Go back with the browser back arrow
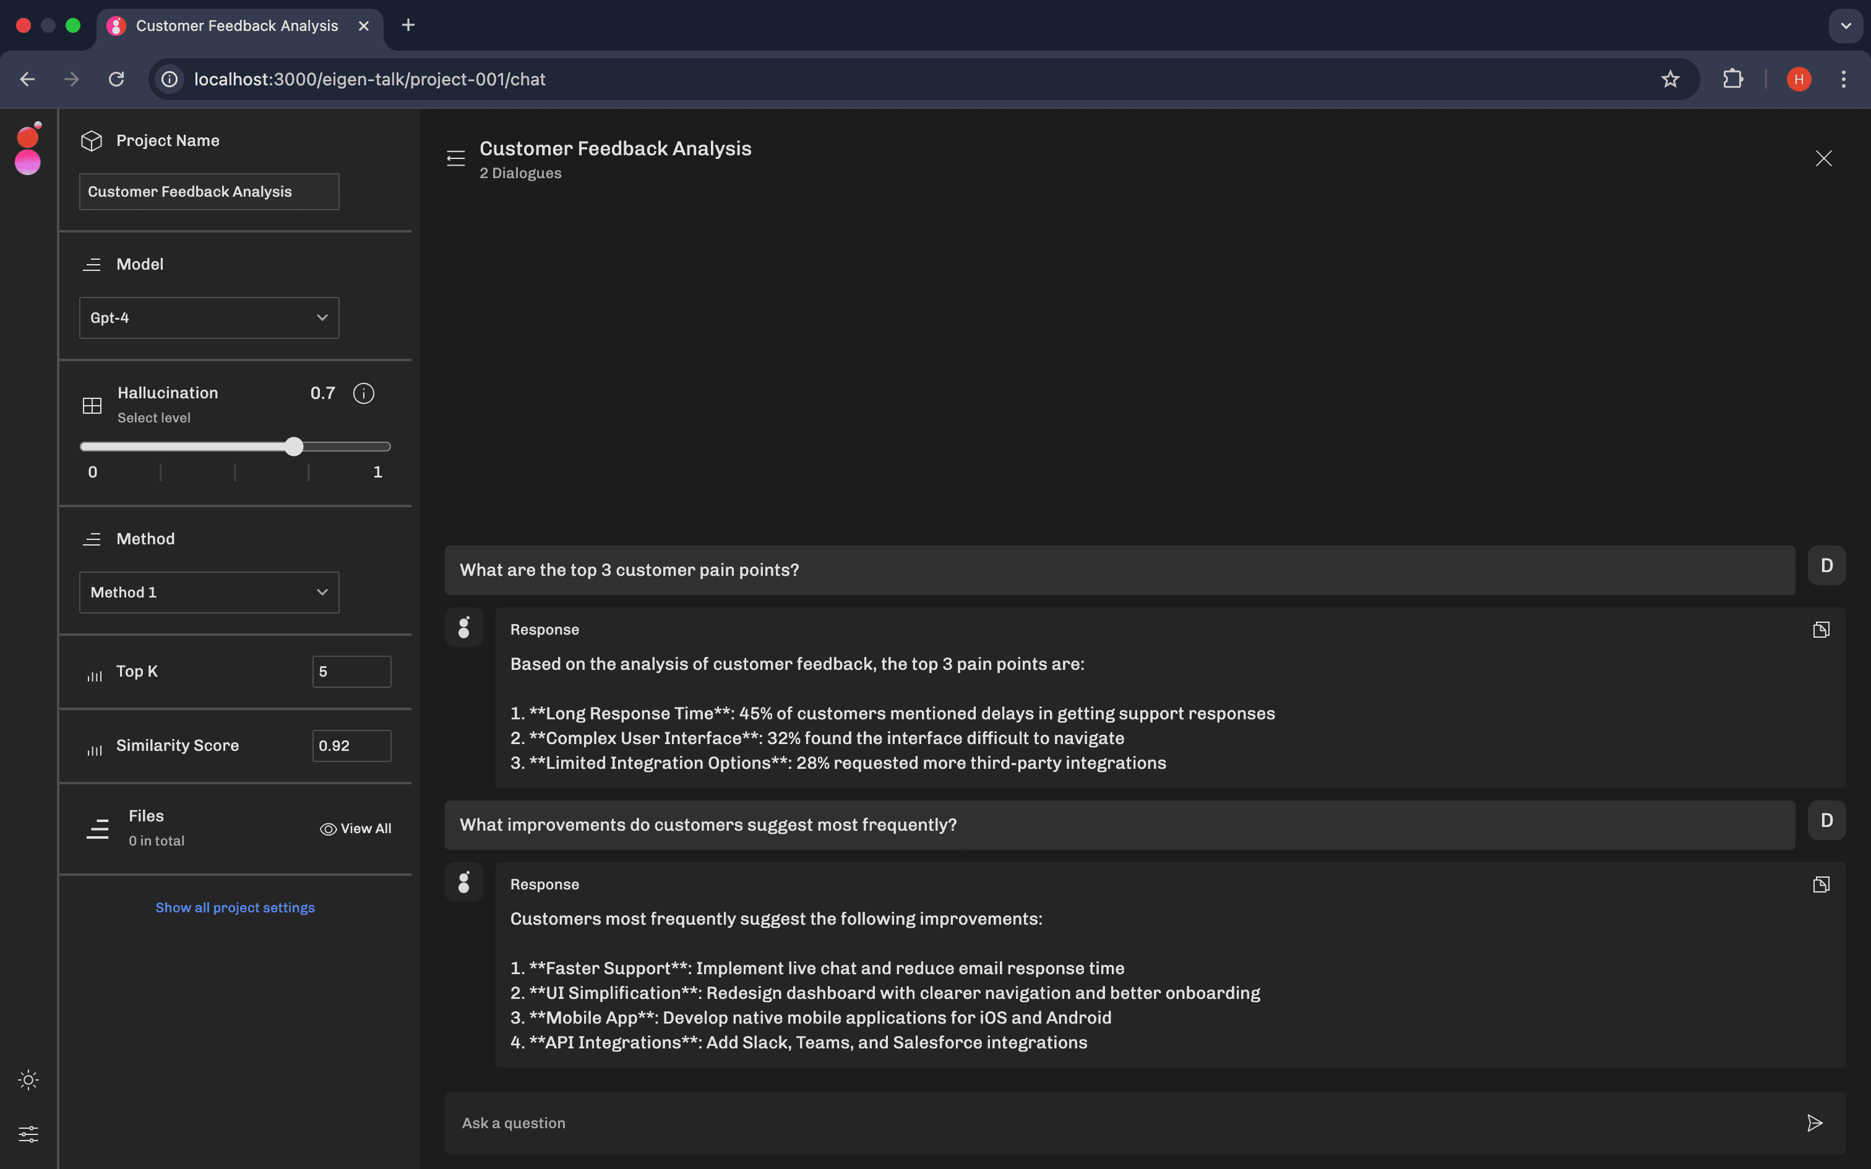This screenshot has width=1871, height=1169. tap(28, 80)
